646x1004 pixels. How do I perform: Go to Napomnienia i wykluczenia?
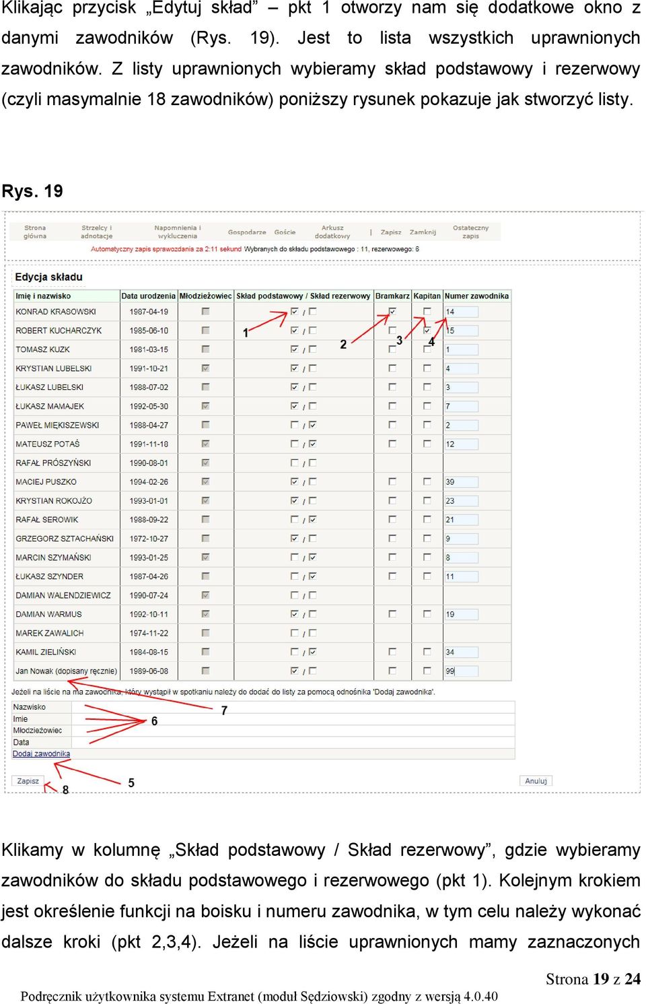pos(178,232)
